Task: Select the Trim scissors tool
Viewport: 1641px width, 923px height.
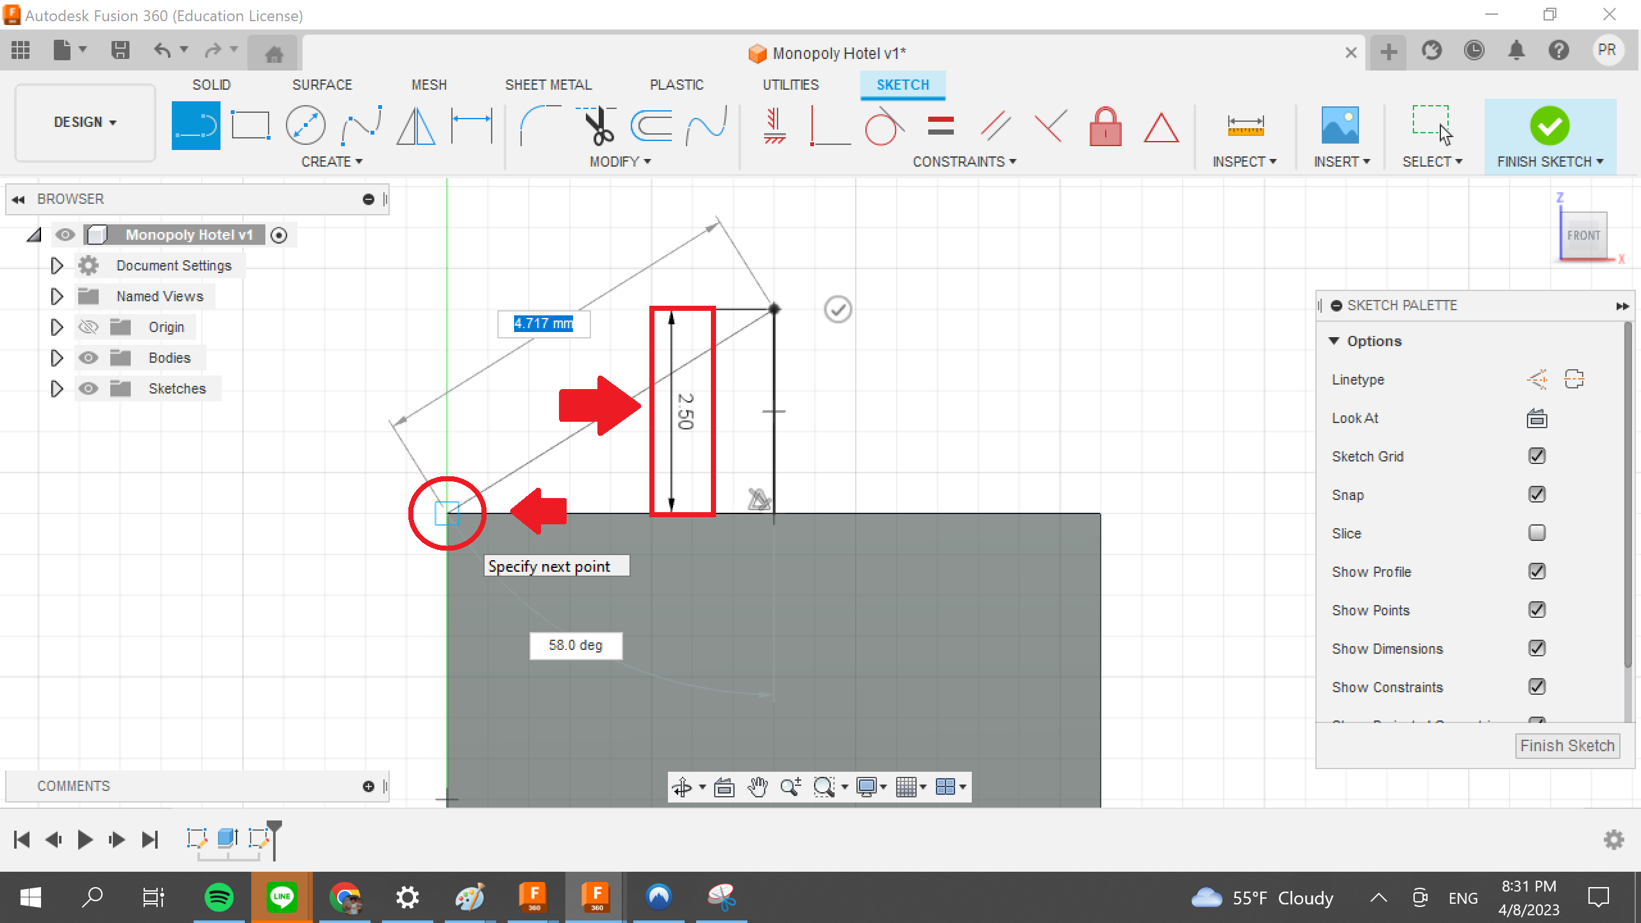Action: tap(596, 125)
